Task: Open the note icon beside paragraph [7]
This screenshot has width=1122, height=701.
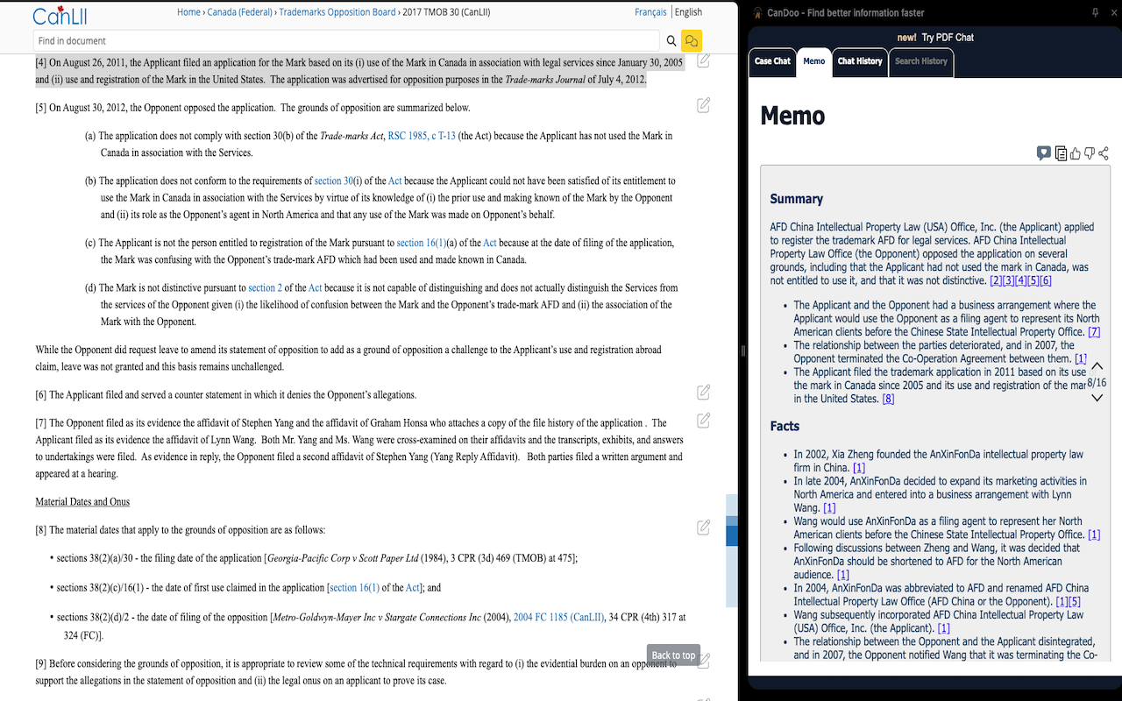Action: click(x=703, y=421)
